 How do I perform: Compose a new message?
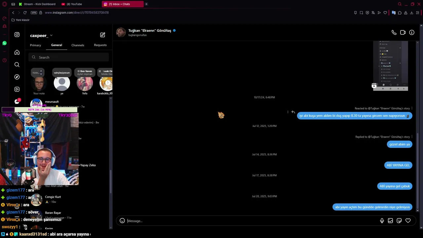point(102,35)
